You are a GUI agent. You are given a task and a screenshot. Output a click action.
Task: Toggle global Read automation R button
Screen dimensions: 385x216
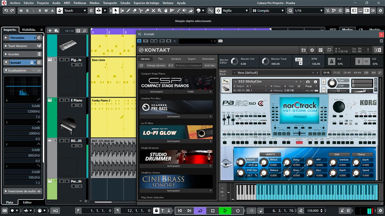40,11
